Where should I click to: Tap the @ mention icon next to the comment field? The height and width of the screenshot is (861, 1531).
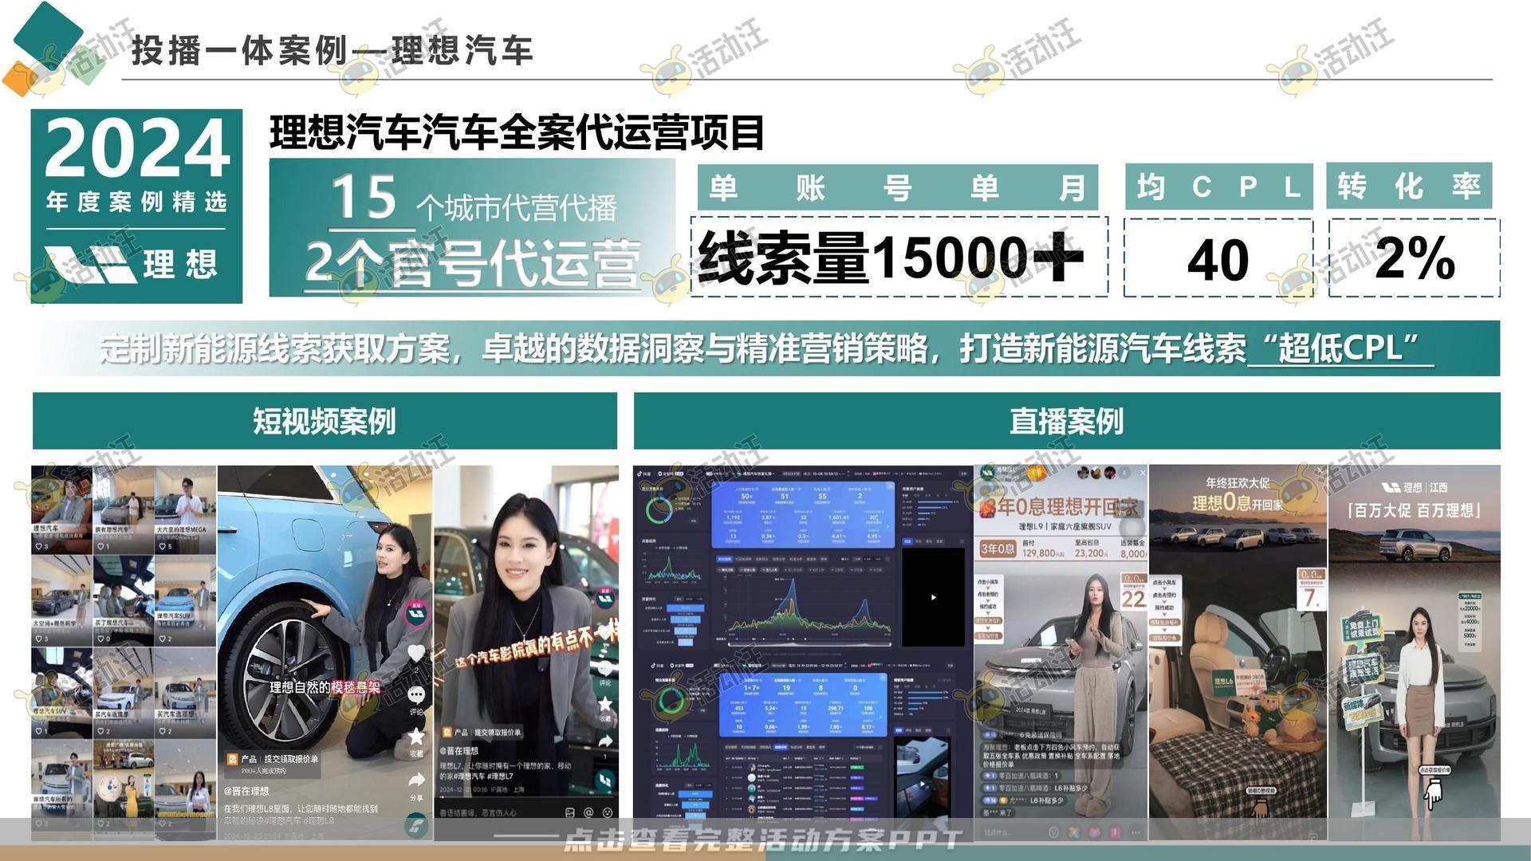coord(588,812)
